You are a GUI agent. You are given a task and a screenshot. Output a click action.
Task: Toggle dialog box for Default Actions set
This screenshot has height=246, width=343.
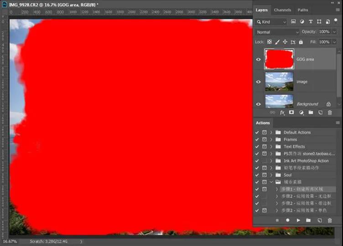pyautogui.click(x=265, y=133)
